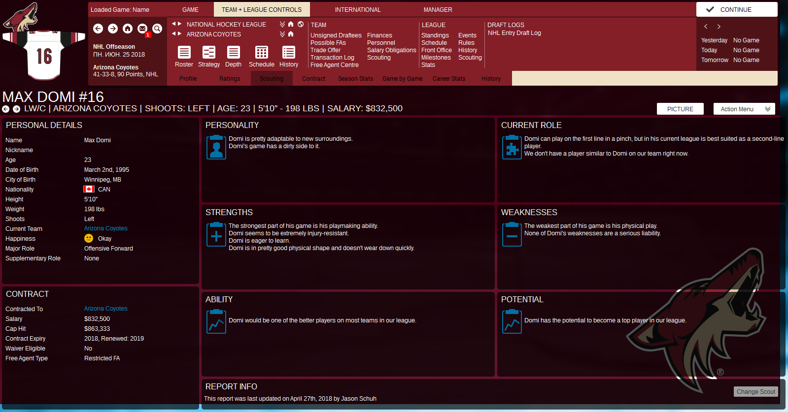Open Unsigned Draftees link

pyautogui.click(x=336, y=35)
